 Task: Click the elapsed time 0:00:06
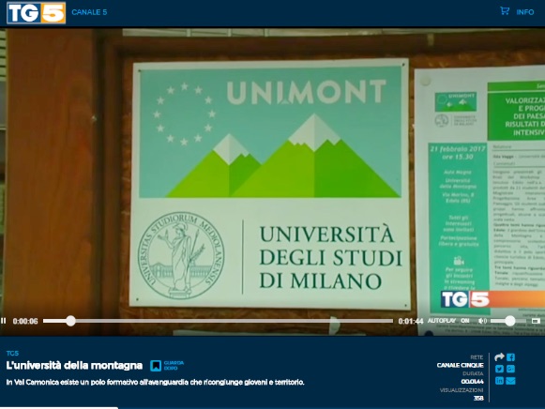(25, 321)
